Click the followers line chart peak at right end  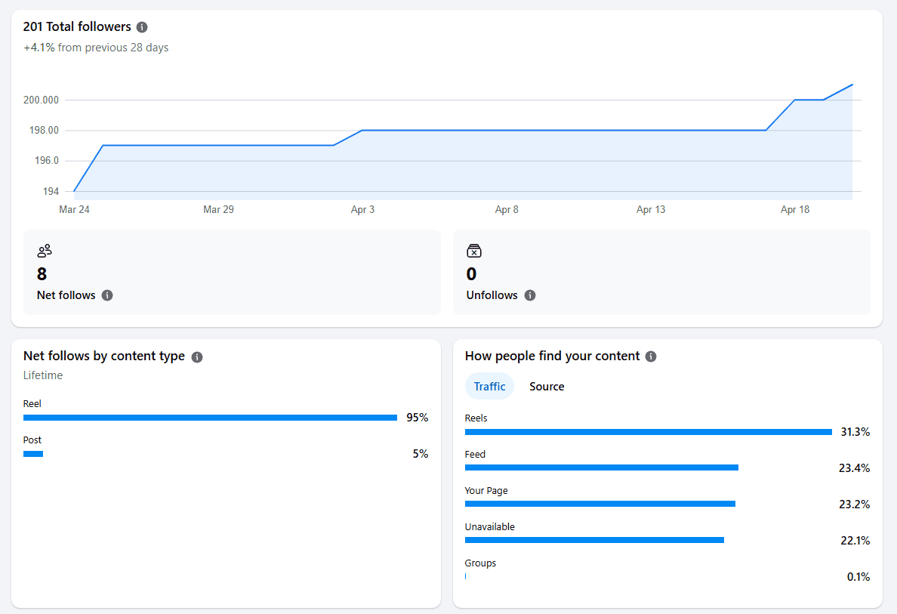(852, 85)
